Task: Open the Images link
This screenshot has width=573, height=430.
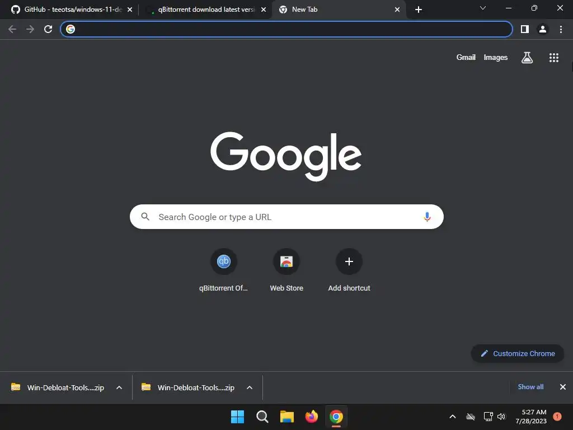Action: (496, 58)
